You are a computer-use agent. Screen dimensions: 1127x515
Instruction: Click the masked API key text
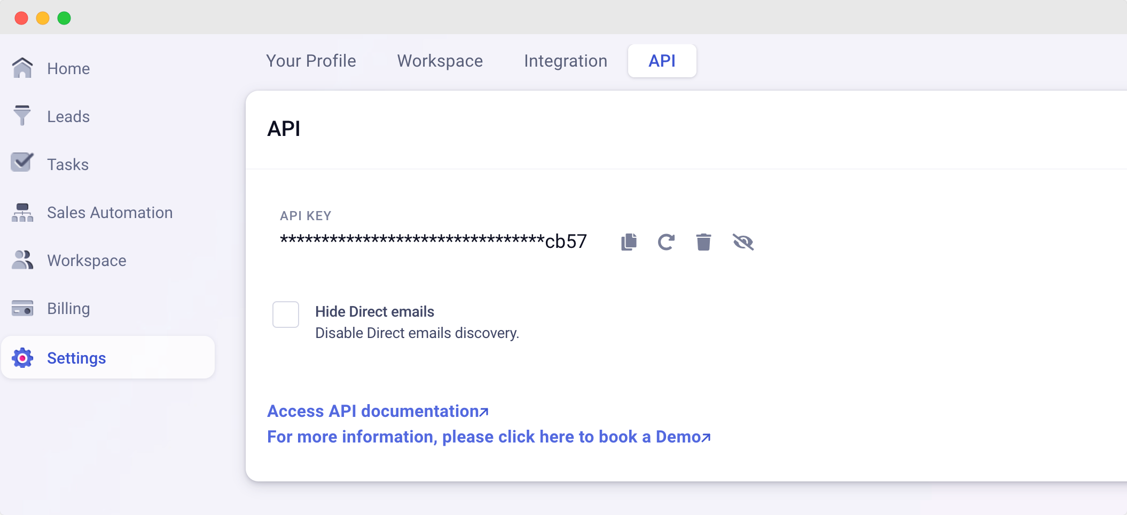click(433, 241)
